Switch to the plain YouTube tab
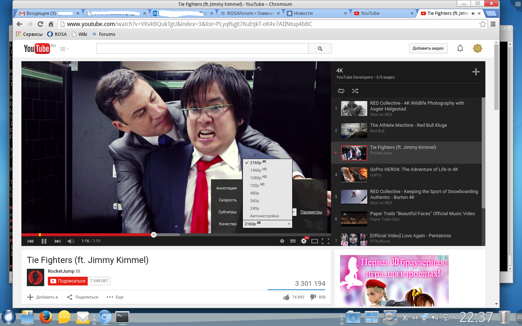Screen dimensions: 522x326 point(384,13)
